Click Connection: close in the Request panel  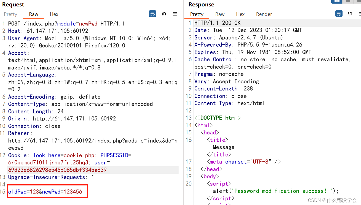(x=34, y=126)
